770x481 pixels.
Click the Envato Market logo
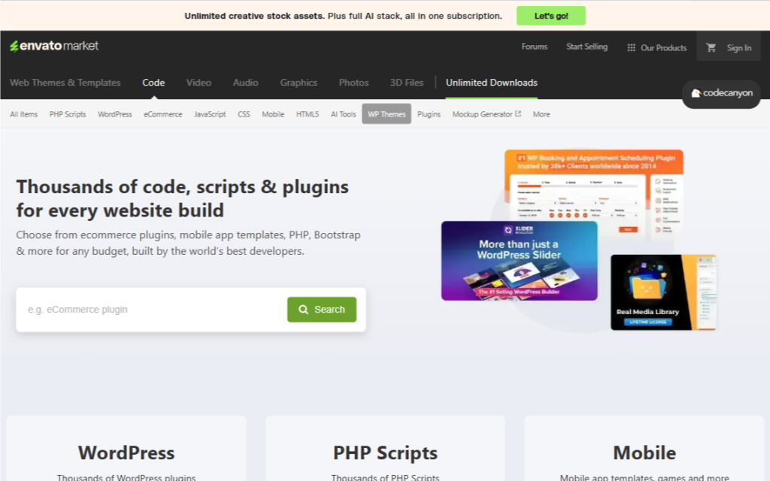tap(54, 46)
